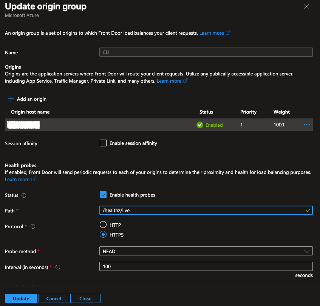Open external link icon beside origin group Learn more
The image size is (320, 306).
228,32
